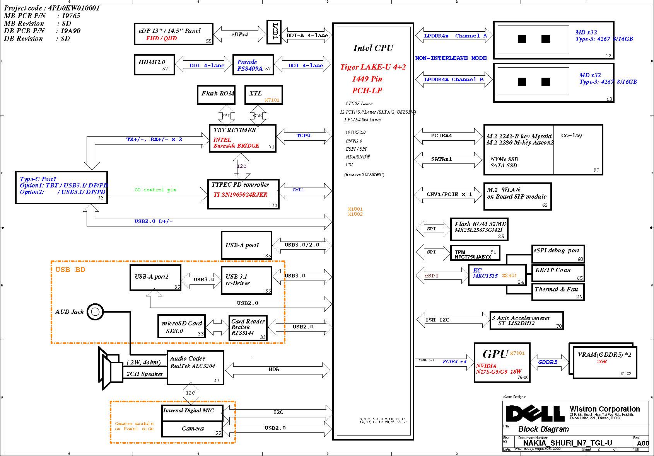Click the TCP0 arrow label

click(304, 136)
